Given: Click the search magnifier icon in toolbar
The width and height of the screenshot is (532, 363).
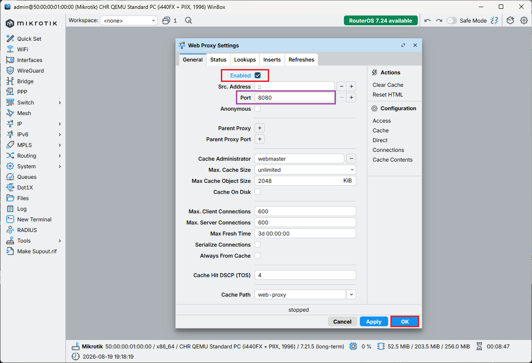Looking at the screenshot, I should [189, 20].
